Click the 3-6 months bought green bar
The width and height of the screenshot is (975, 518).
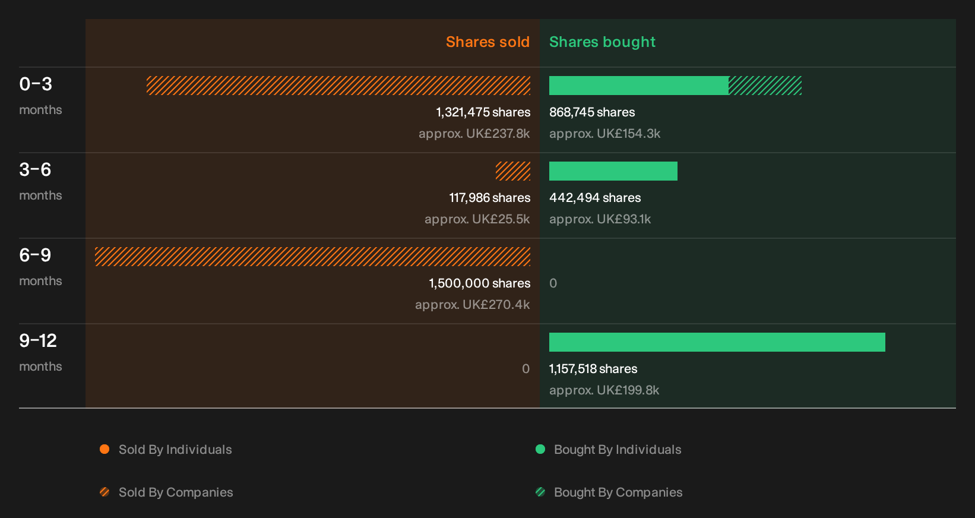[x=613, y=171]
